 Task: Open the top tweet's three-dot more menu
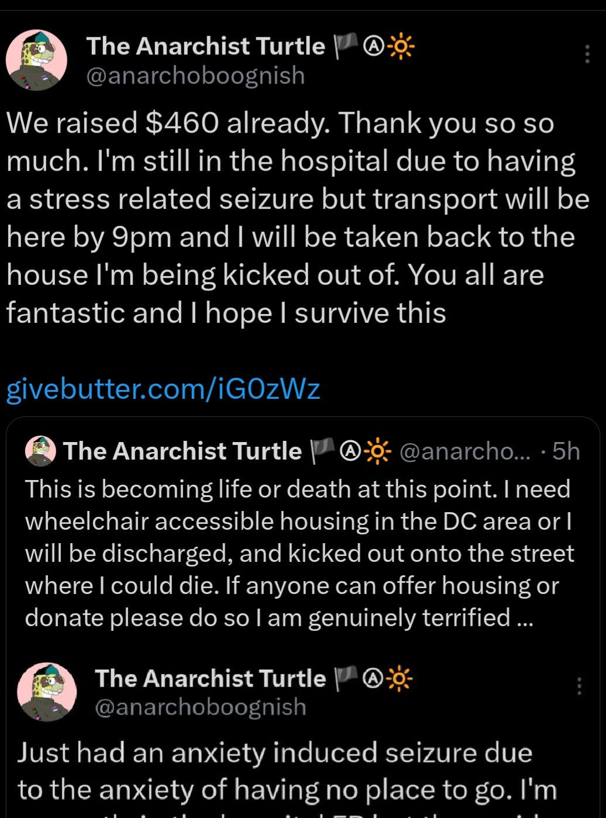pos(587,54)
